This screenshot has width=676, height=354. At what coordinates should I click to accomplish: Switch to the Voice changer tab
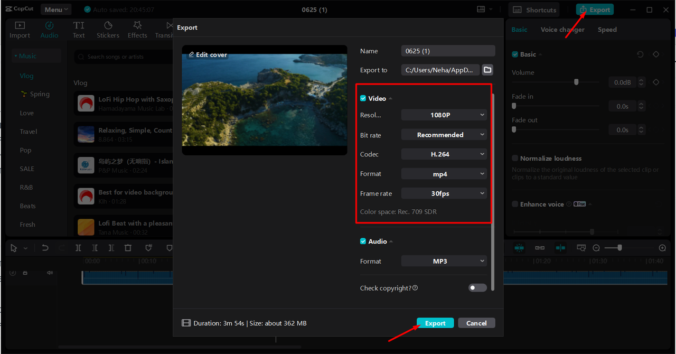(562, 30)
